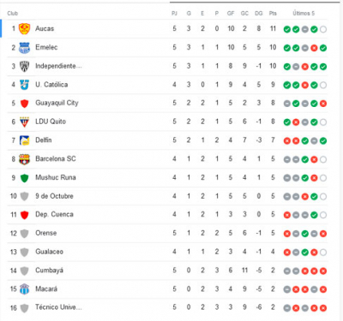Click the Aucas club crest icon
The height and width of the screenshot is (321, 343).
coord(24,29)
